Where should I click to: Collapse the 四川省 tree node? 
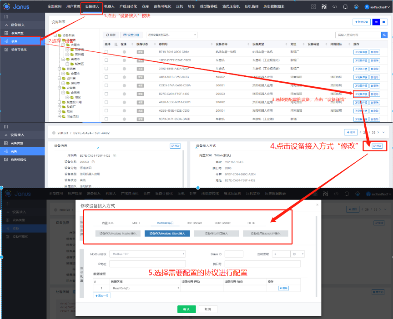pos(60,78)
